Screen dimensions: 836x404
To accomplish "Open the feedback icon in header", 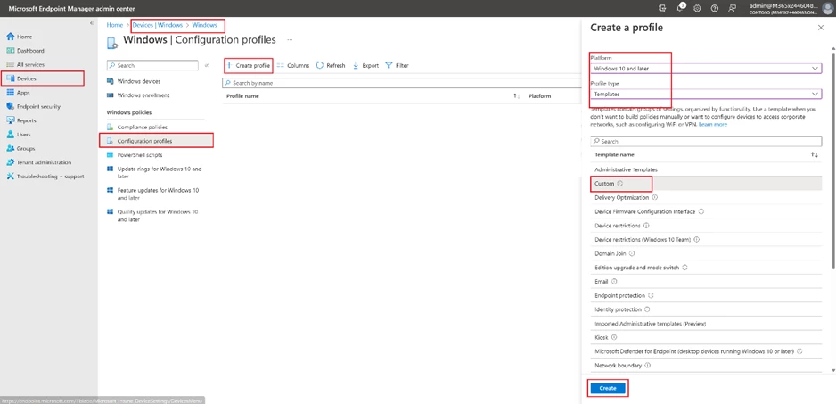I will click(x=732, y=9).
